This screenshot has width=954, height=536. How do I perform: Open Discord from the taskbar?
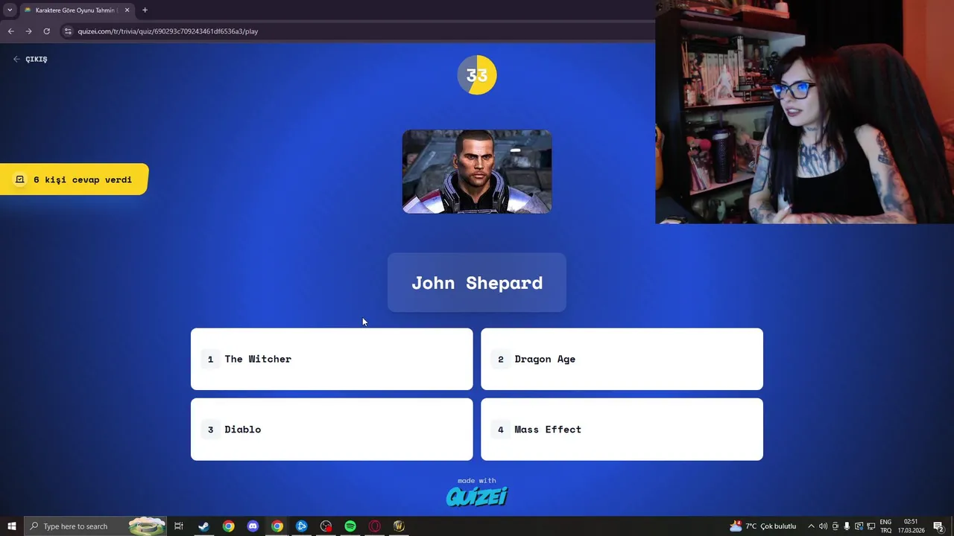pos(253,526)
